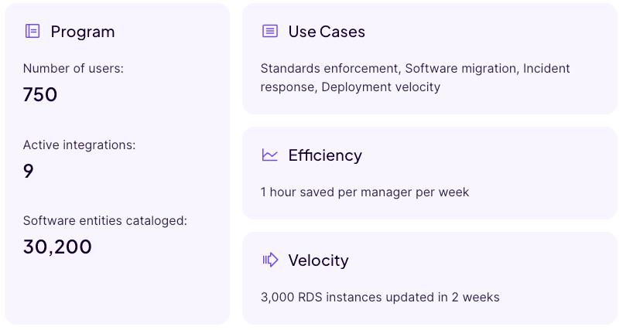Select the 30,200 entities value

[x=57, y=247]
